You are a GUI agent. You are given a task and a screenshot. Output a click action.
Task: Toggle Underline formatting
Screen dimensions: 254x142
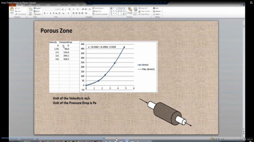(x=50, y=13)
